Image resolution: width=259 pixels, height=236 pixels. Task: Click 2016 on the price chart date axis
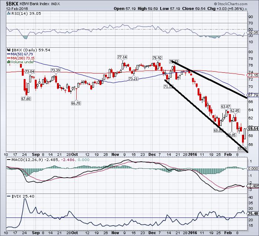click(x=193, y=155)
